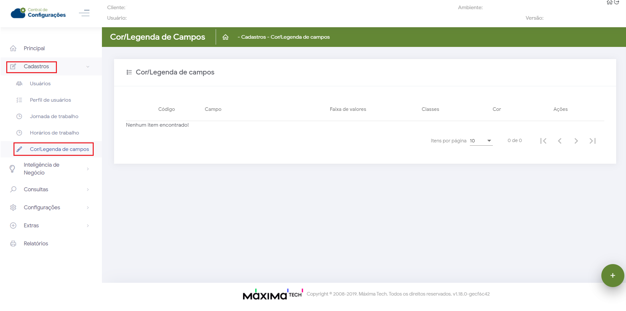Click the gear icon for Configurações
626x311 pixels.
[x=13, y=207]
